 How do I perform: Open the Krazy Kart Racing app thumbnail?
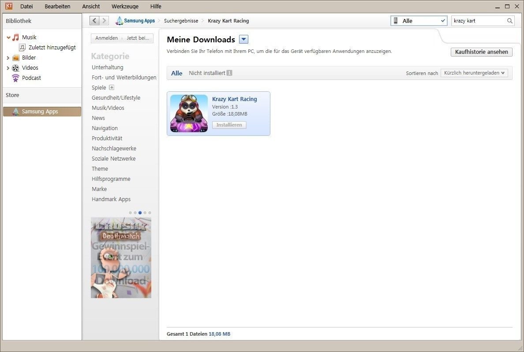pyautogui.click(x=189, y=113)
